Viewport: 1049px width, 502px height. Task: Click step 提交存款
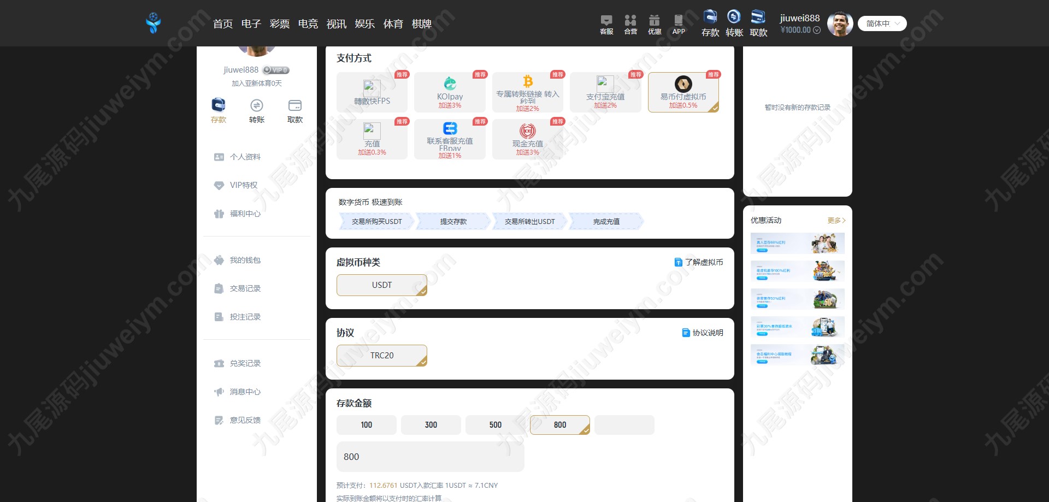pos(453,221)
